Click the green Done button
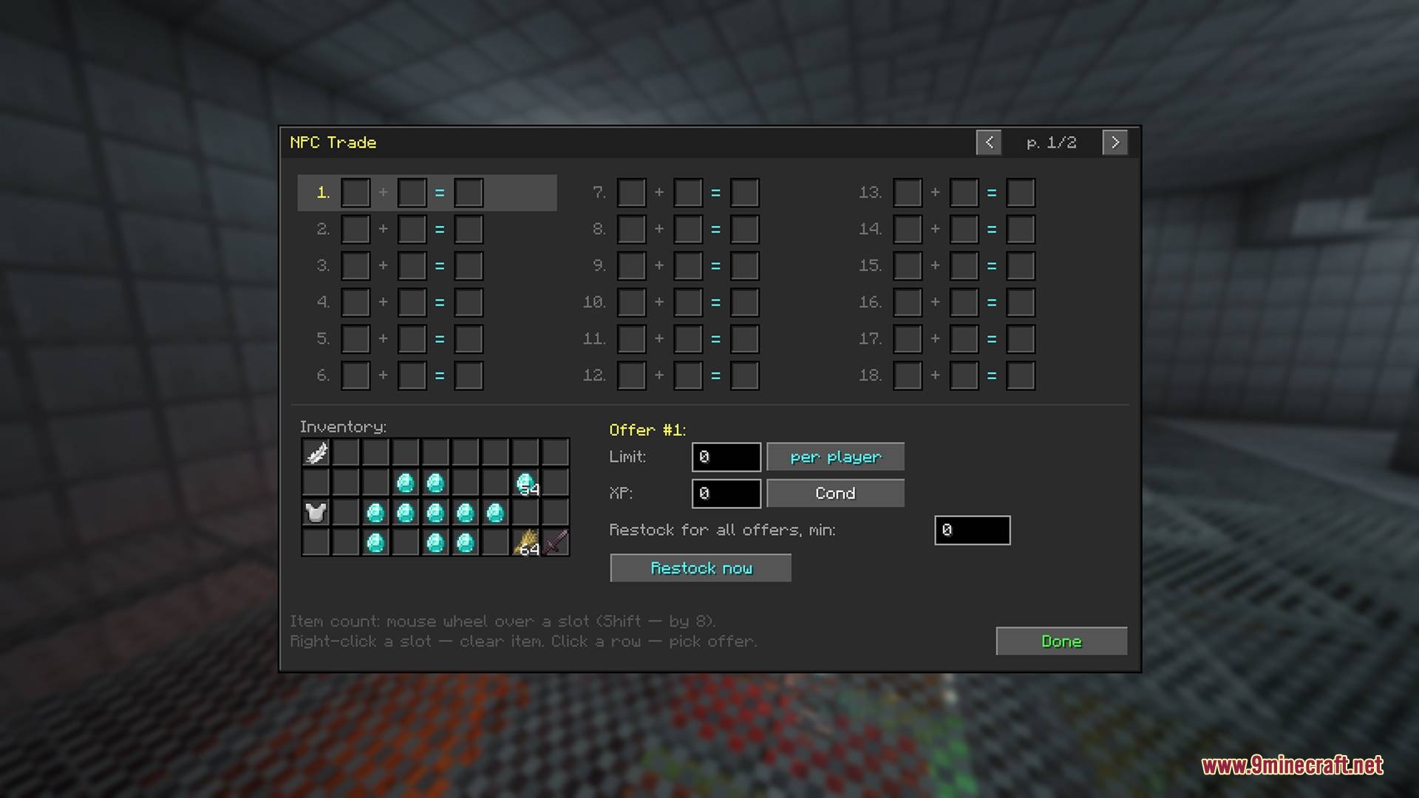The image size is (1419, 798). click(x=1061, y=641)
